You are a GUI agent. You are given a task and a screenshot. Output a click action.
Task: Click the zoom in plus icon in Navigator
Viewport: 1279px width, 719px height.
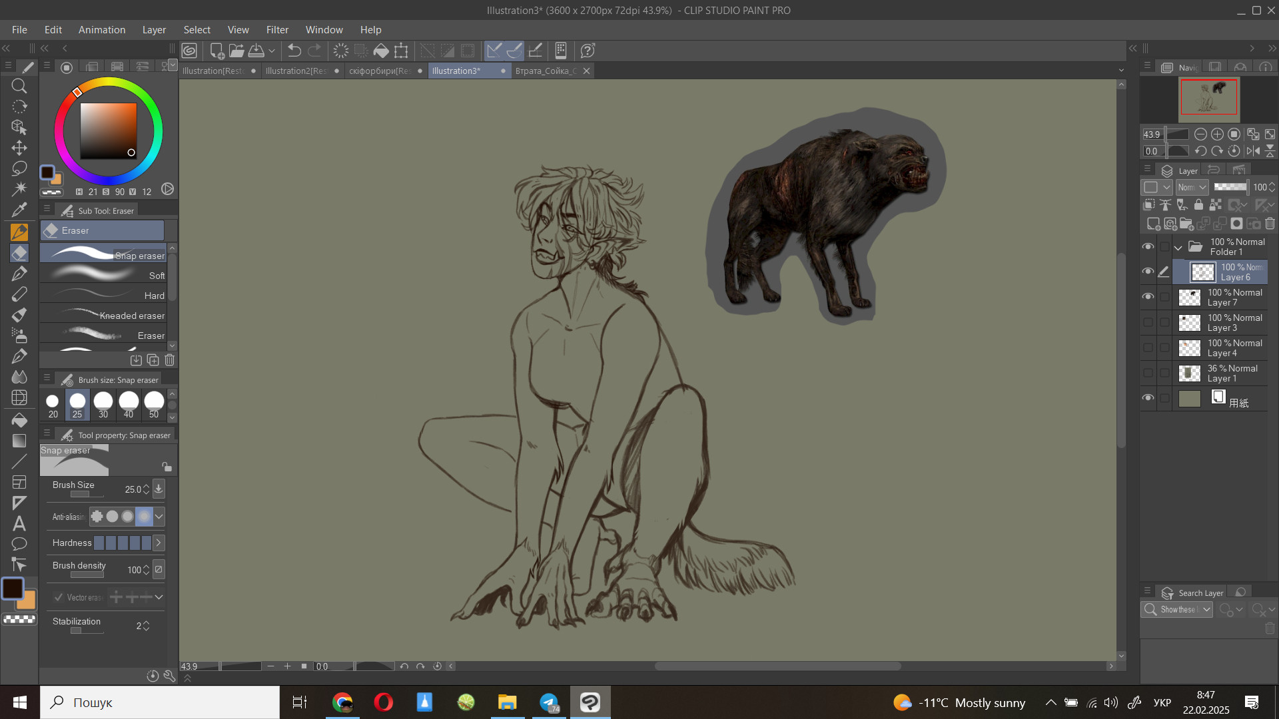pyautogui.click(x=1217, y=134)
